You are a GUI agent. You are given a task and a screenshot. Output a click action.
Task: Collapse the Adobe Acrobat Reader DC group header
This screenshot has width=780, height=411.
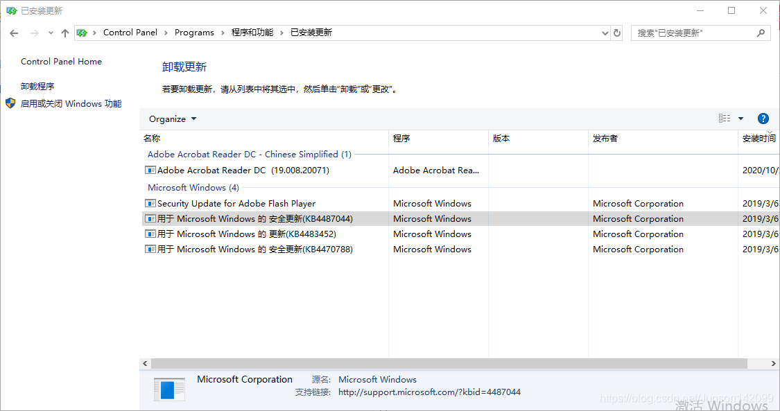pyautogui.click(x=249, y=155)
